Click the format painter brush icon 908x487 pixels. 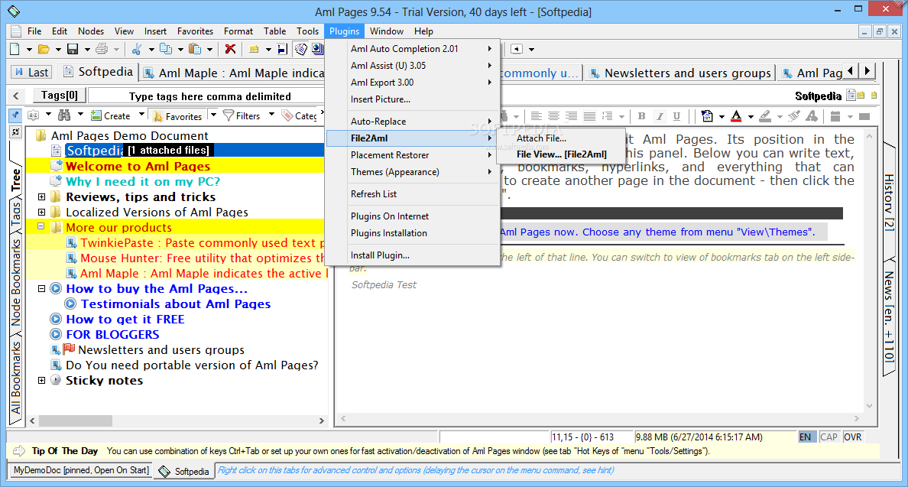pyautogui.click(x=795, y=116)
